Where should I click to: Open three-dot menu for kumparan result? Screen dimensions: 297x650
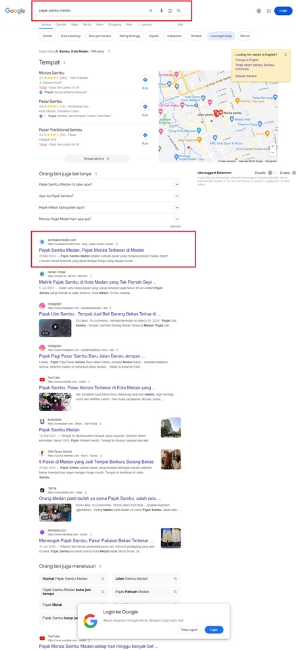click(100, 424)
